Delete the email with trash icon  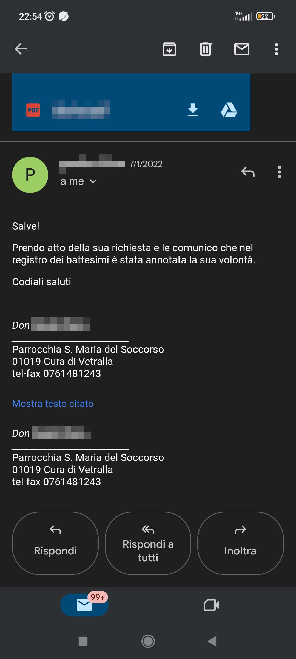(206, 49)
